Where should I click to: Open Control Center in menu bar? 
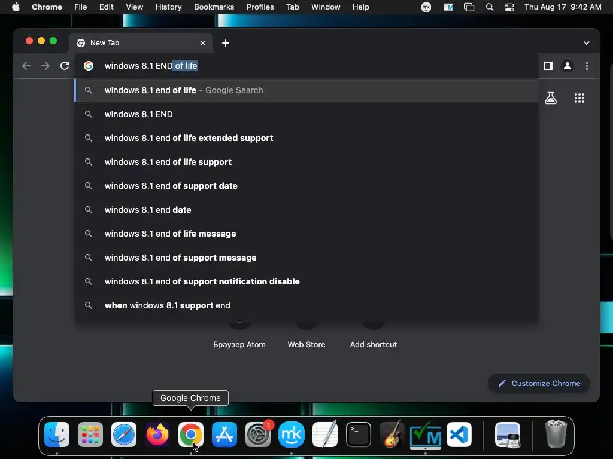[509, 7]
